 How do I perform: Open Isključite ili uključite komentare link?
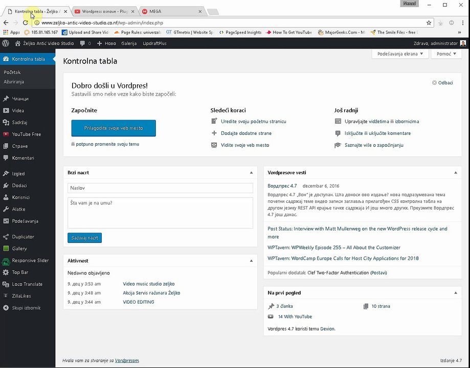tap(377, 133)
